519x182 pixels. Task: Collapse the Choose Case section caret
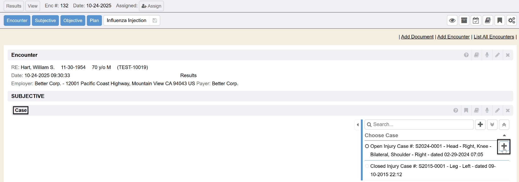[504, 135]
